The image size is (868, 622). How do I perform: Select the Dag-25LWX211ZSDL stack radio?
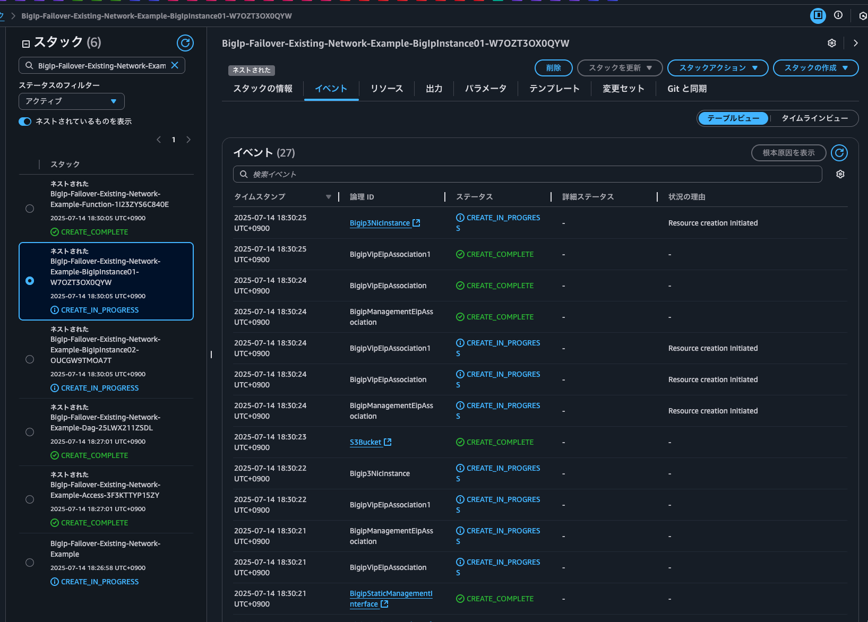click(x=30, y=432)
